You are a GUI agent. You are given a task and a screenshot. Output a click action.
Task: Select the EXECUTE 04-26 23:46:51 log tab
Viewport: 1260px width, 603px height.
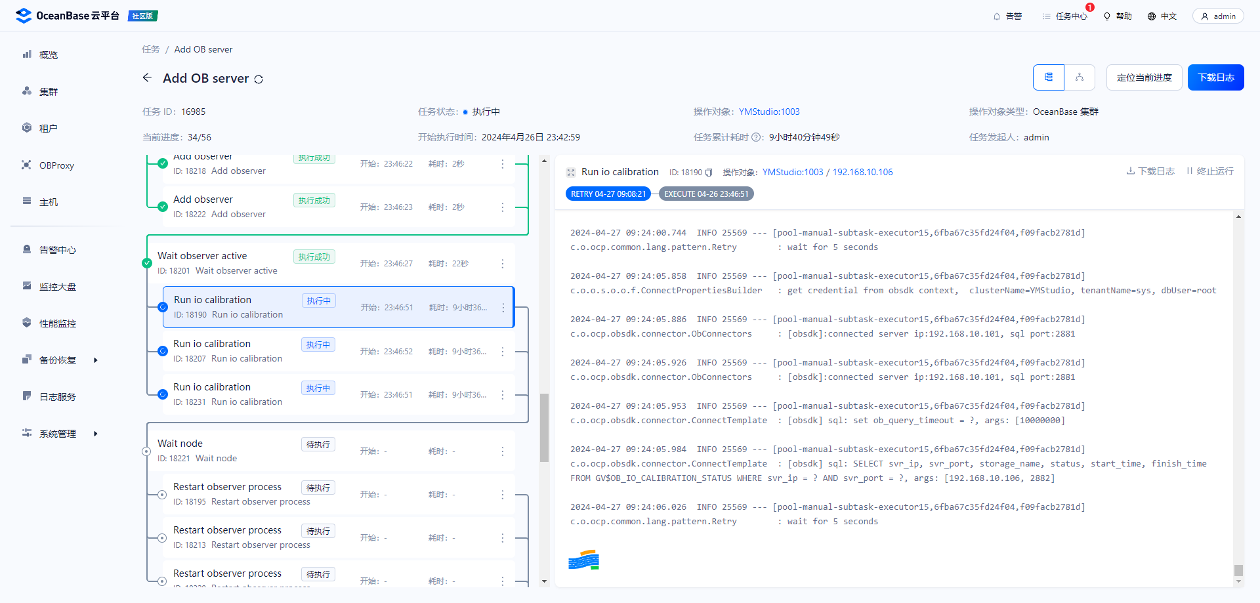706,194
